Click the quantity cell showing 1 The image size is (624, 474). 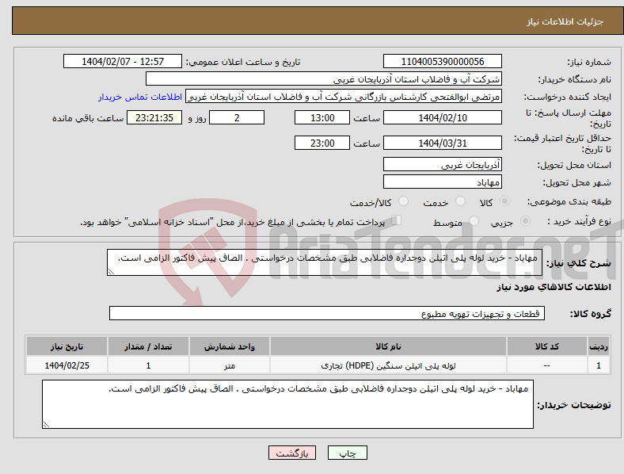(x=148, y=365)
